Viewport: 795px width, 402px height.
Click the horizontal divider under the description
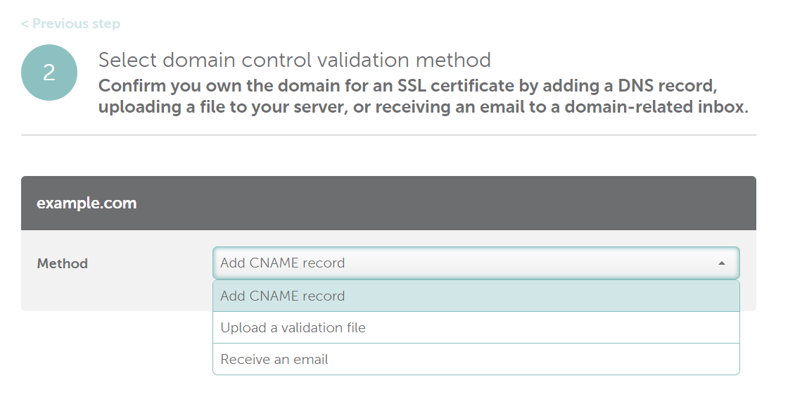click(388, 135)
